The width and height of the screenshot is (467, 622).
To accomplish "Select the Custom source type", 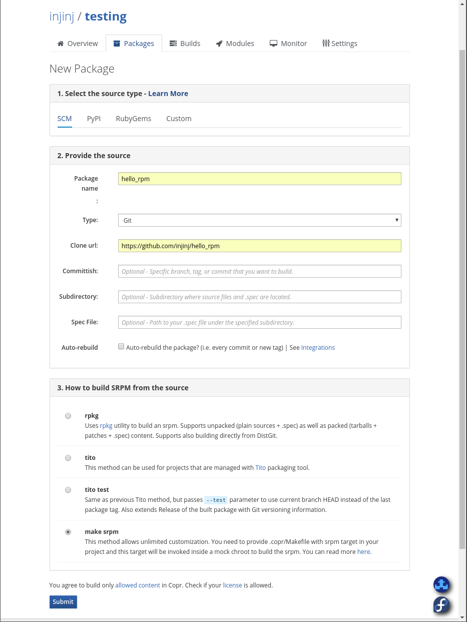I will (179, 119).
